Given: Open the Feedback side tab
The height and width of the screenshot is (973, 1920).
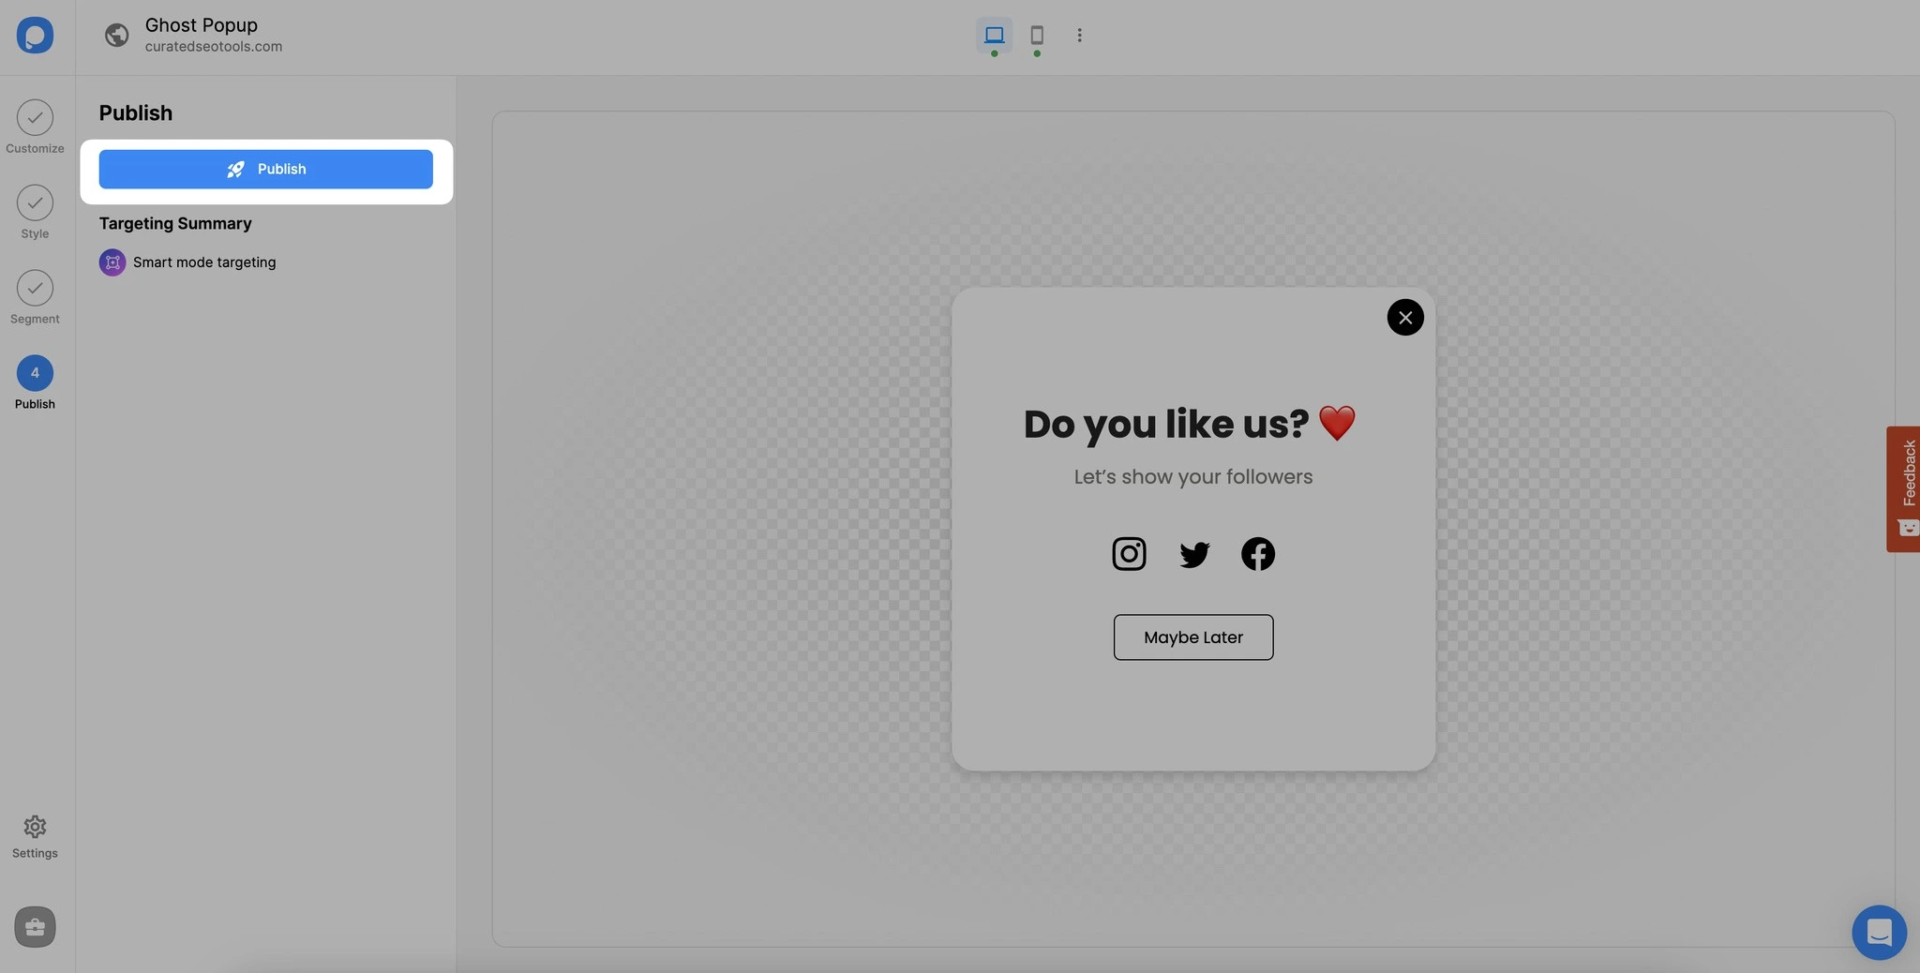Looking at the screenshot, I should (x=1903, y=489).
